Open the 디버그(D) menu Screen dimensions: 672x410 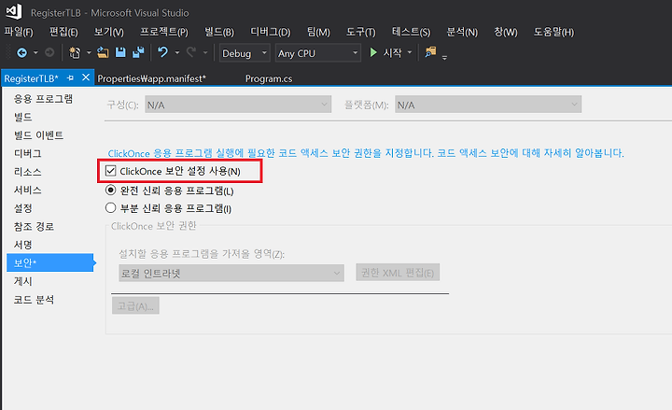coord(271,32)
